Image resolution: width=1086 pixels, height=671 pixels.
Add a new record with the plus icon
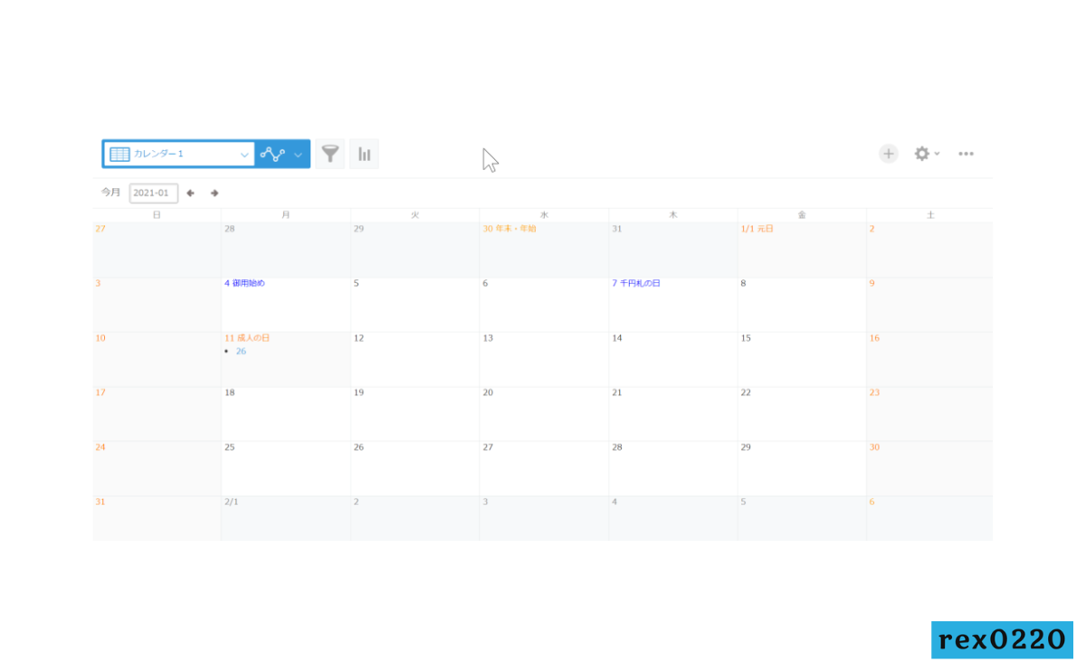[889, 154]
